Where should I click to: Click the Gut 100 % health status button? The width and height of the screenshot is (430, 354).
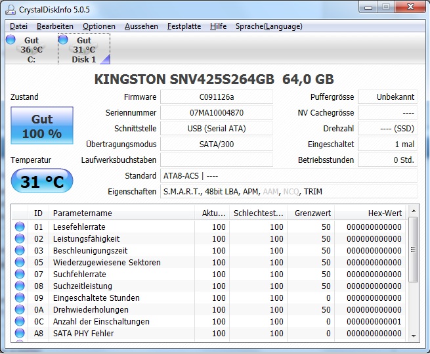[42, 125]
